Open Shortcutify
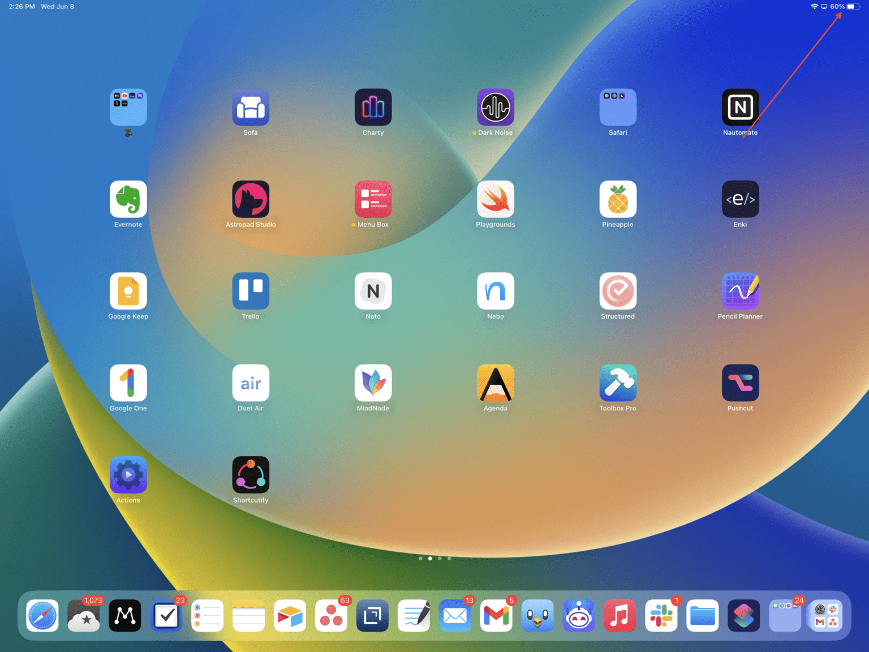 point(251,475)
